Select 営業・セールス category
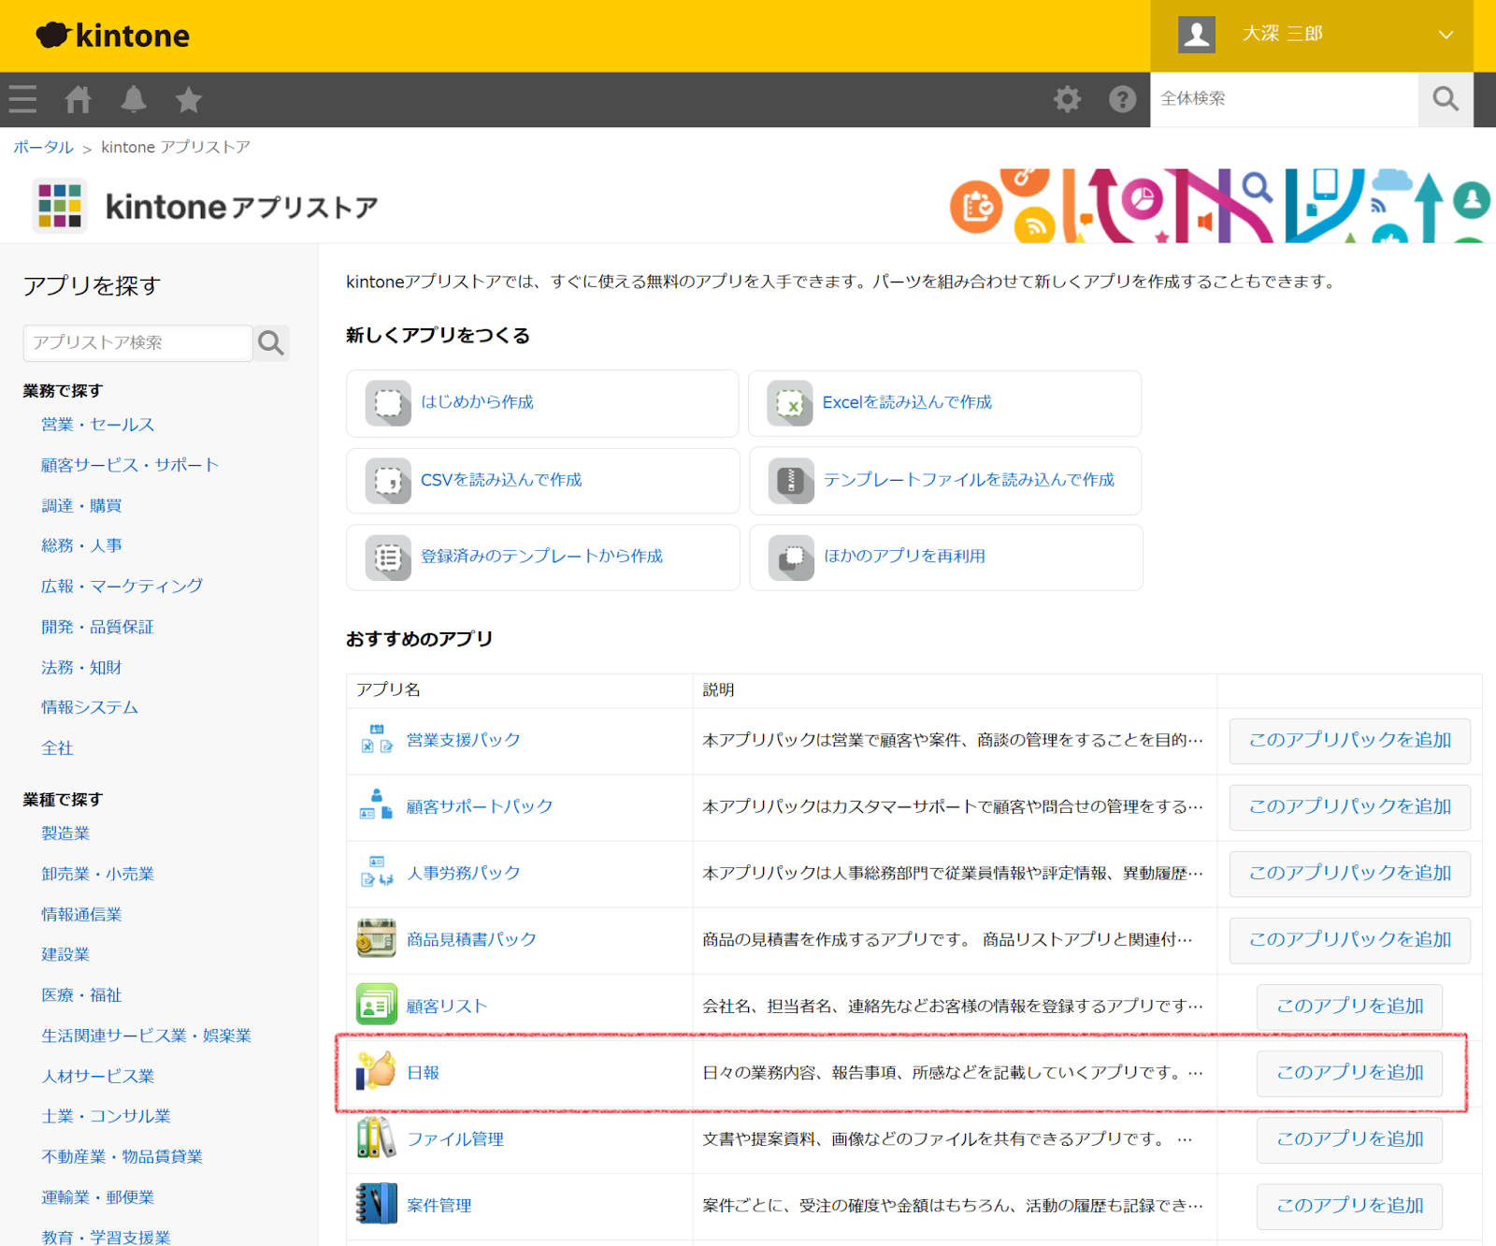This screenshot has width=1496, height=1246. pyautogui.click(x=98, y=425)
